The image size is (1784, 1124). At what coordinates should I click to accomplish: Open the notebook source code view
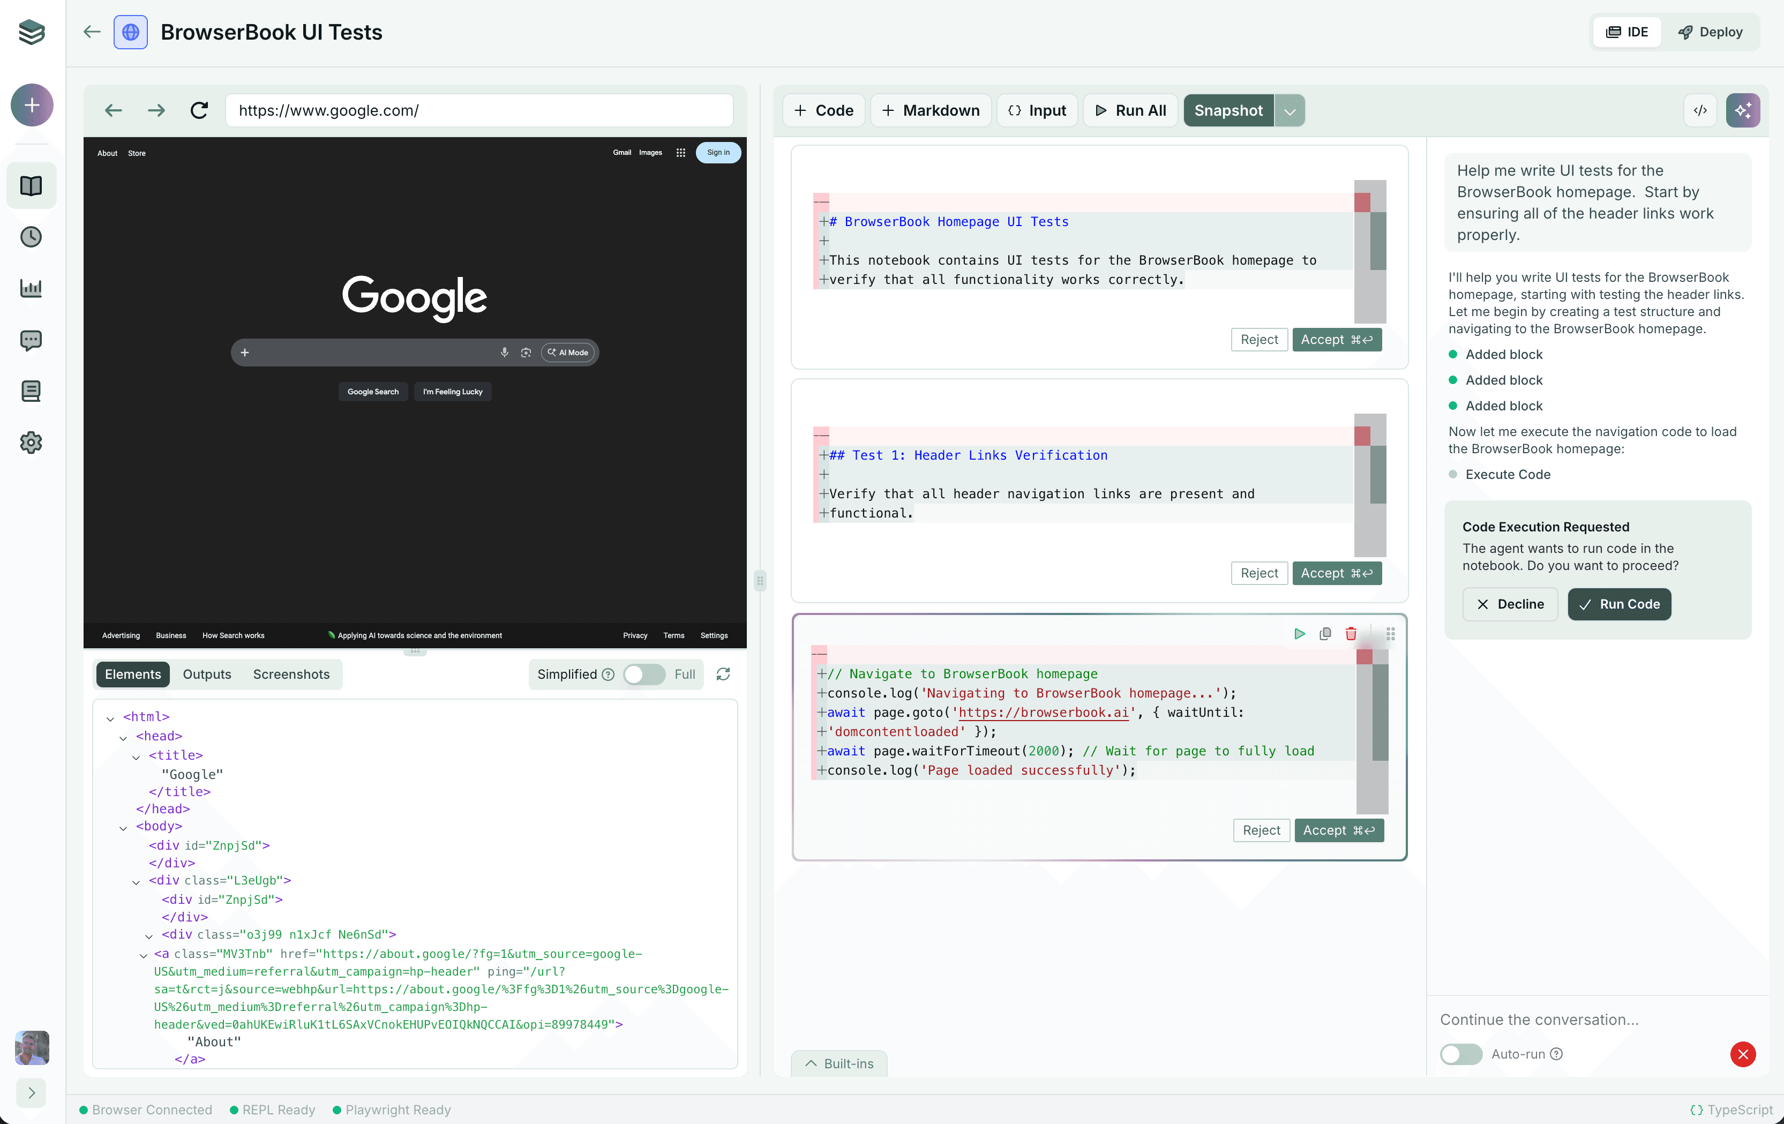[1700, 110]
